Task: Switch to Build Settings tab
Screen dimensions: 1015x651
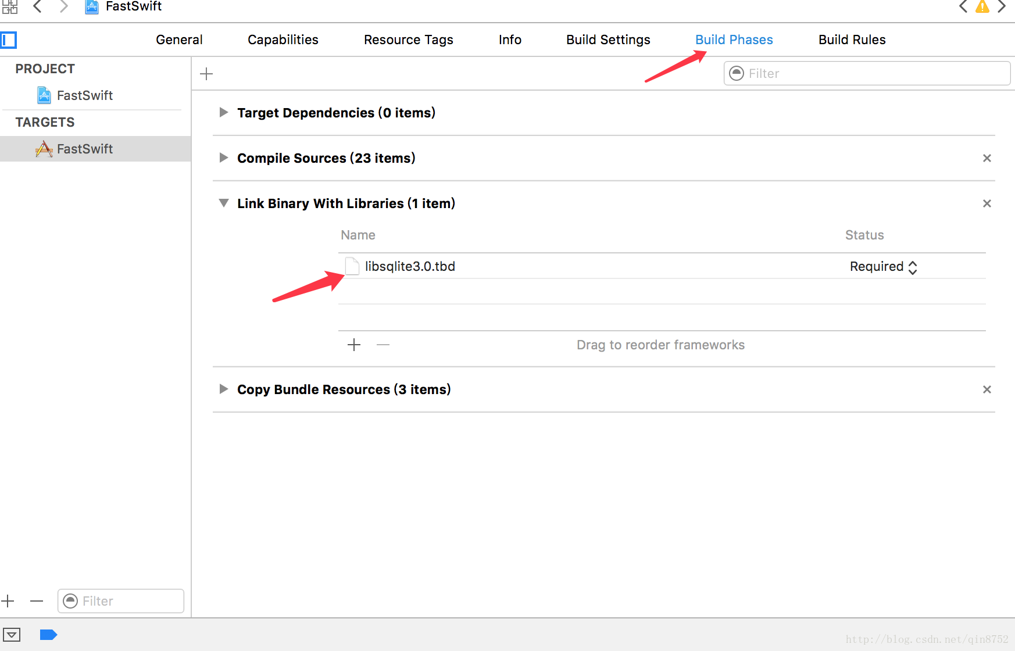Action: click(608, 40)
